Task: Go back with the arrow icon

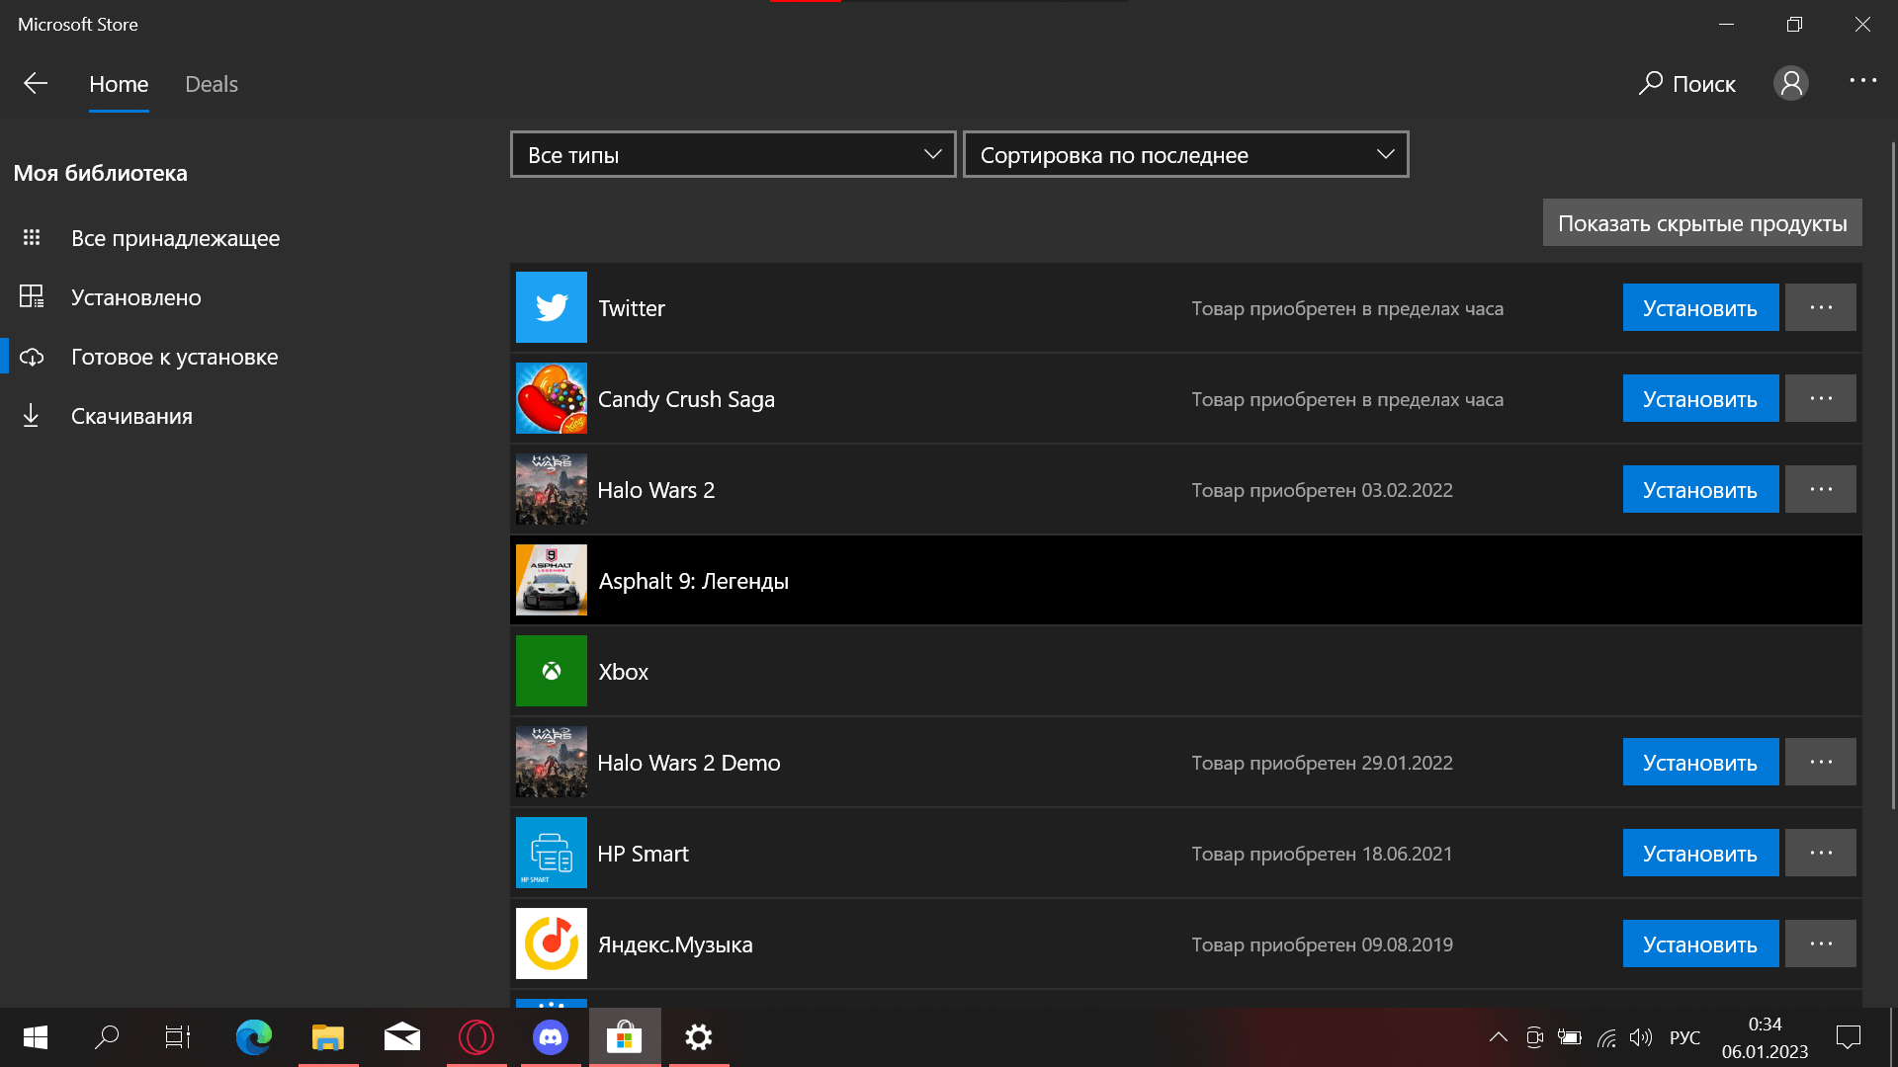Action: tap(36, 84)
